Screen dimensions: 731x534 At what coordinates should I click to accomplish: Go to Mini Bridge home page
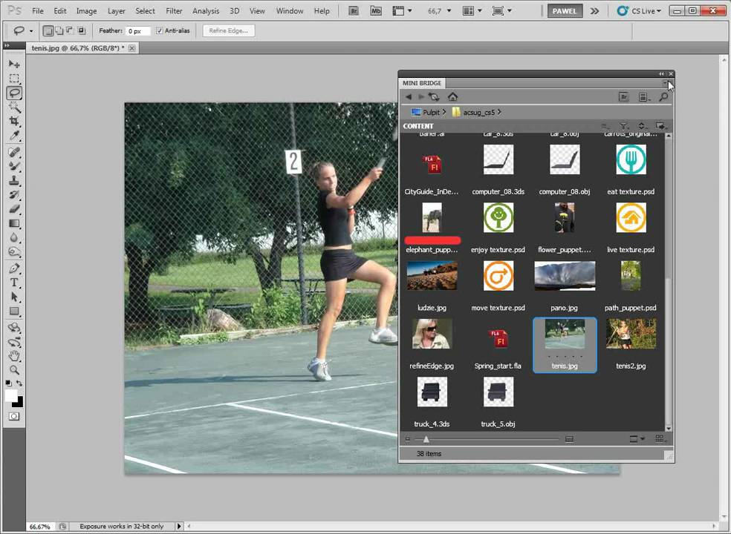point(452,97)
